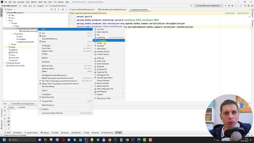254x143 pixels.
Task: Click the Run application play icon in toolbar
Action: (x=226, y=6)
